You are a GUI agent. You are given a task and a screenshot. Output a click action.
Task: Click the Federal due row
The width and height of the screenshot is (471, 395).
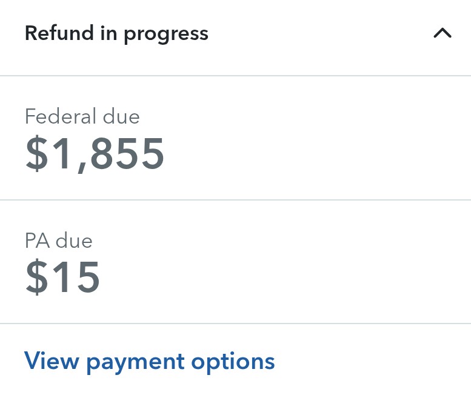(235, 138)
